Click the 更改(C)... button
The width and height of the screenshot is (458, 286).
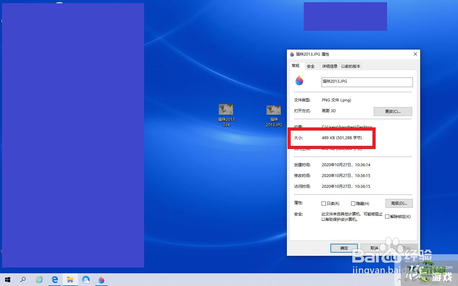click(393, 112)
